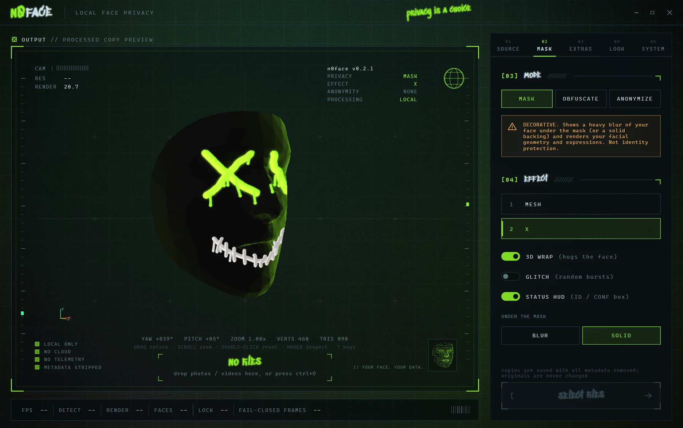Pick the X effect option

581,228
